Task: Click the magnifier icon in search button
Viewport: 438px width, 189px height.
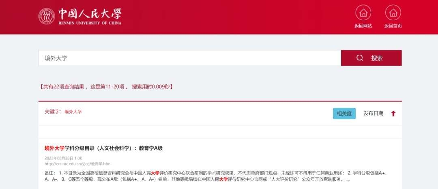Action: pos(360,58)
